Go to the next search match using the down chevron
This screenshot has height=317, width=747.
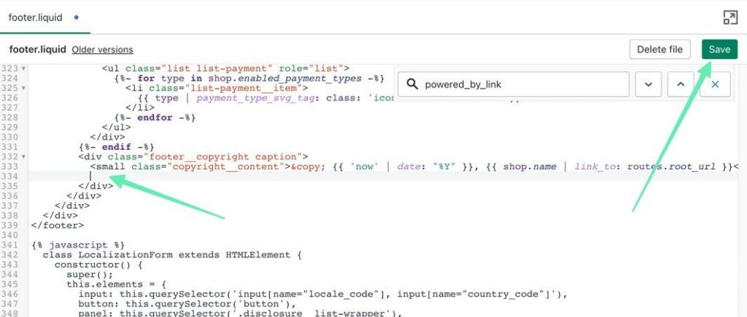[647, 85]
